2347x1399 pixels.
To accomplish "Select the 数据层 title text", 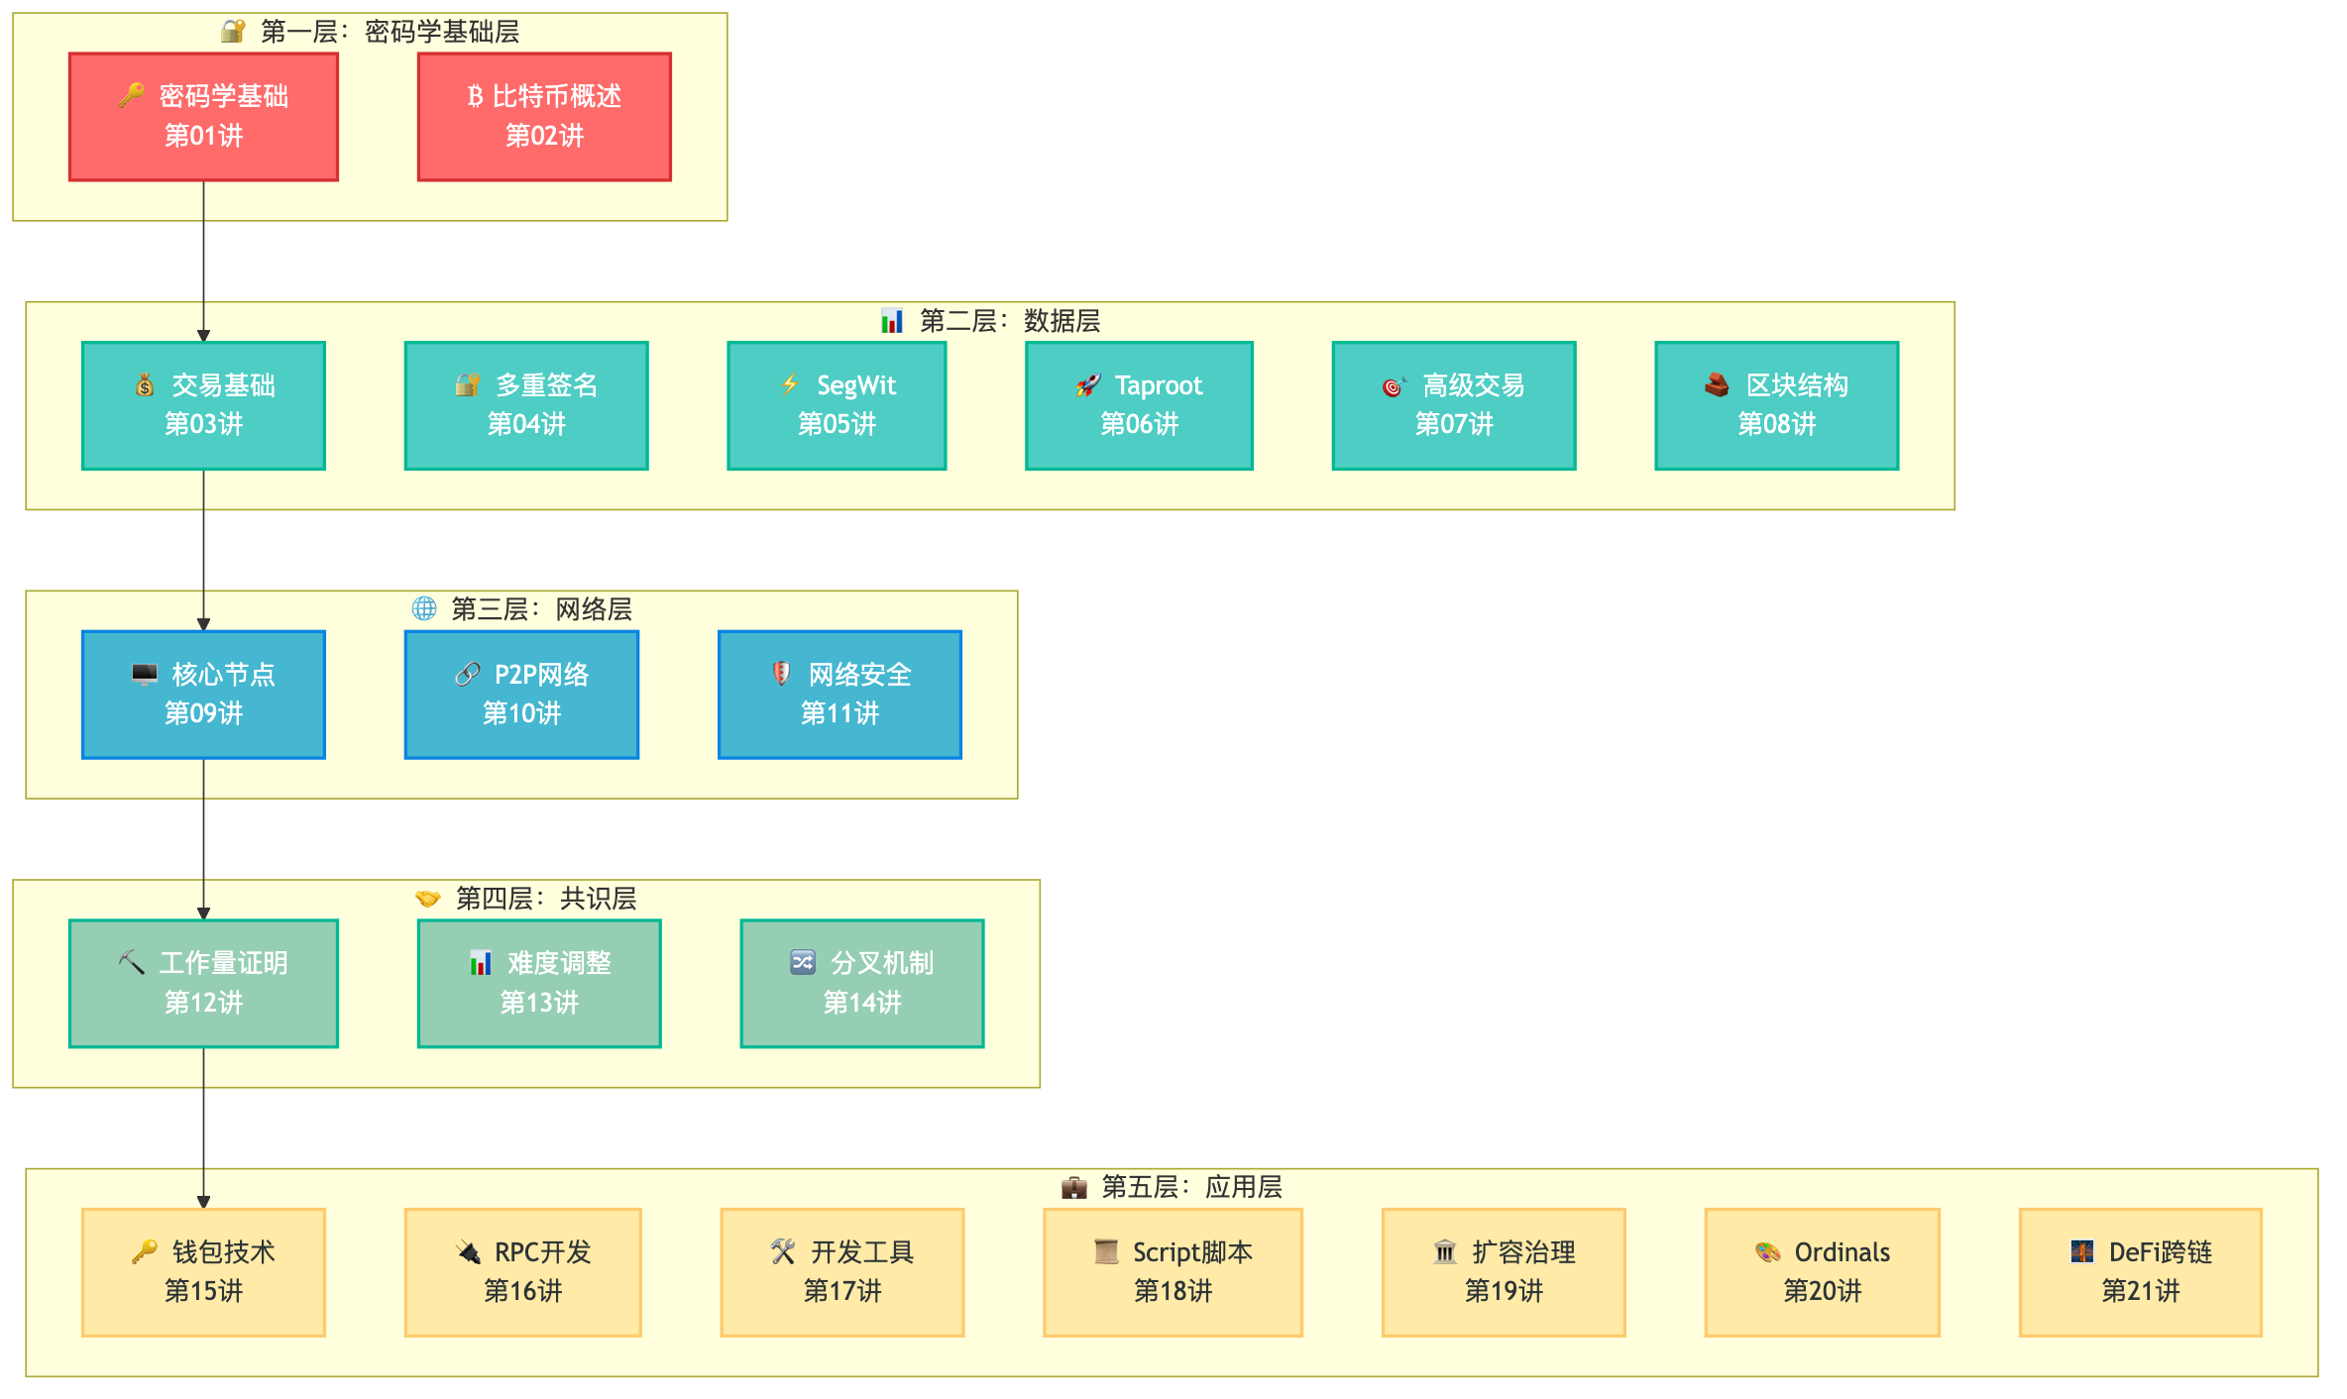I will (1062, 320).
